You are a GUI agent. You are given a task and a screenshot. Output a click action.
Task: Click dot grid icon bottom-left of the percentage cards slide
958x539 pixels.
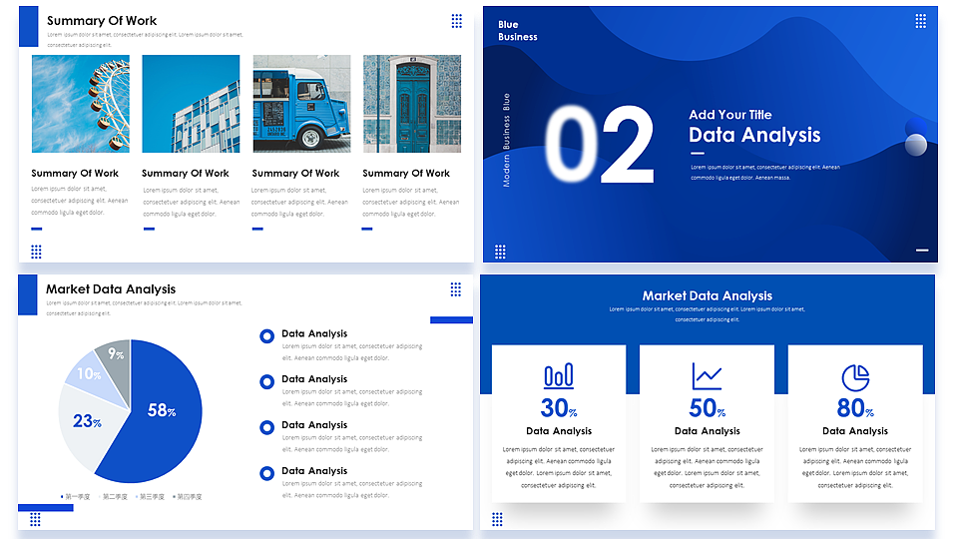pos(497,519)
